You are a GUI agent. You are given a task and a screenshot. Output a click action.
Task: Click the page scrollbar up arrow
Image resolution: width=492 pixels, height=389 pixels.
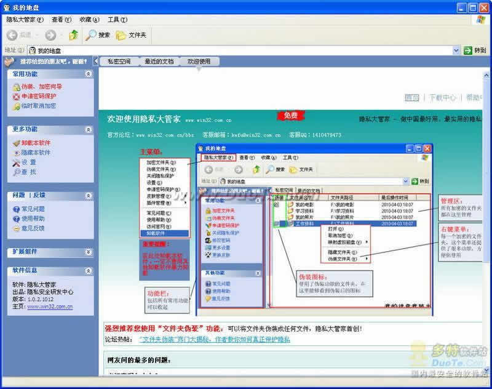[486, 75]
